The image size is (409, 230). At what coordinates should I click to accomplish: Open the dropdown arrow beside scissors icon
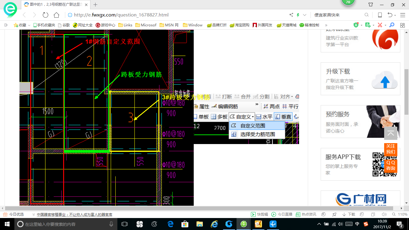tap(385, 25)
